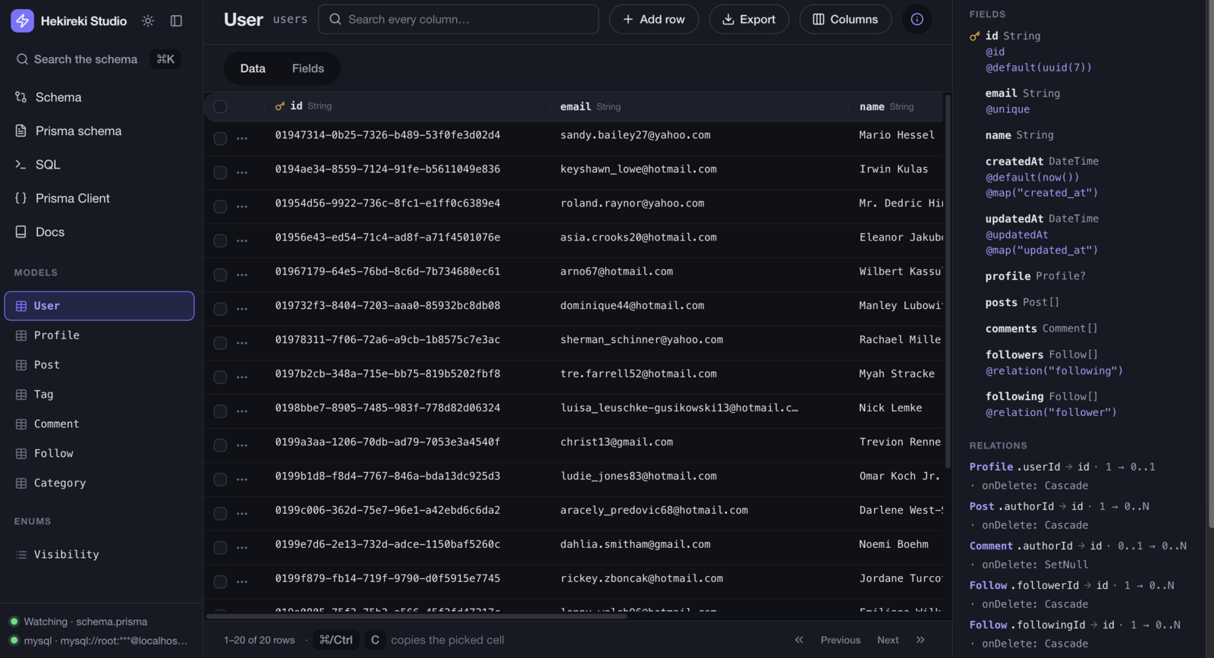Viewport: 1214px width, 658px height.
Task: Select the Category model
Action: [99, 483]
